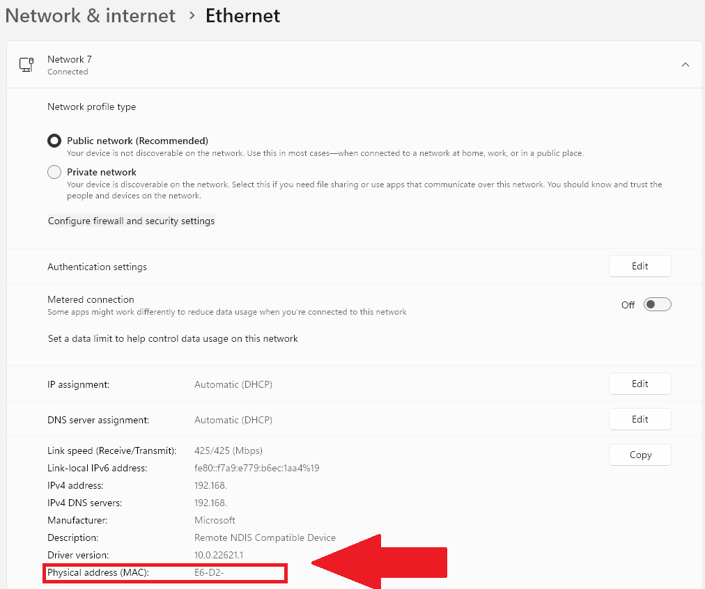Click the Manufacturer value Microsoft
705x589 pixels.
point(215,520)
